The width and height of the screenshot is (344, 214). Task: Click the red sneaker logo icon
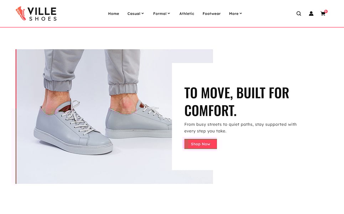pyautogui.click(x=21, y=14)
